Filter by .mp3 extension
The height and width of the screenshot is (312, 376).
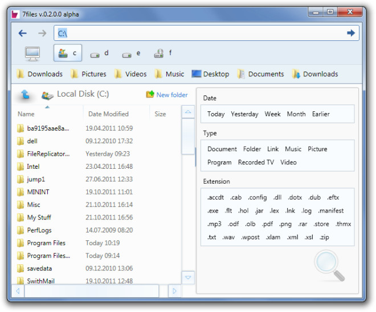point(214,224)
